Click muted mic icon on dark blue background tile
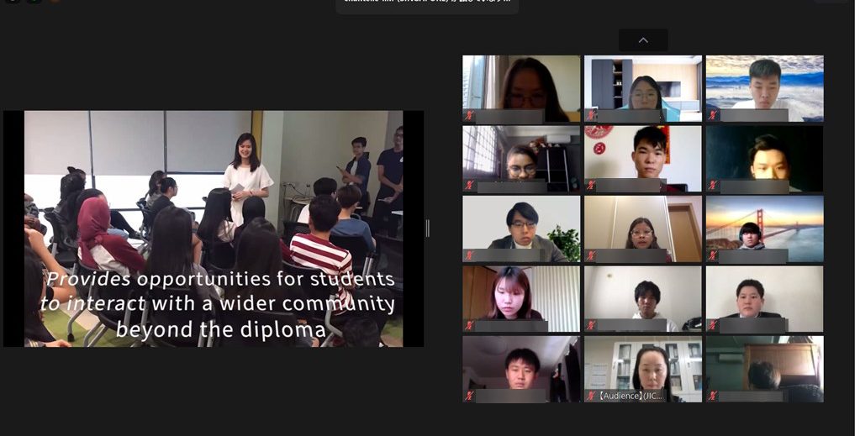The width and height of the screenshot is (860, 436). (713, 186)
